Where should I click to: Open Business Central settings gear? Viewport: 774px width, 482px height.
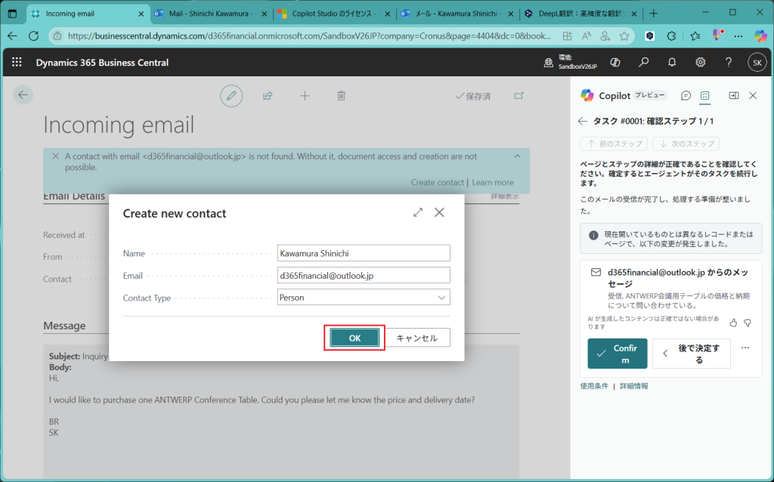point(701,62)
